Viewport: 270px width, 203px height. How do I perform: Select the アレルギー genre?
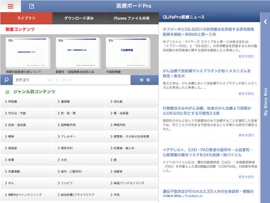pos(79,136)
